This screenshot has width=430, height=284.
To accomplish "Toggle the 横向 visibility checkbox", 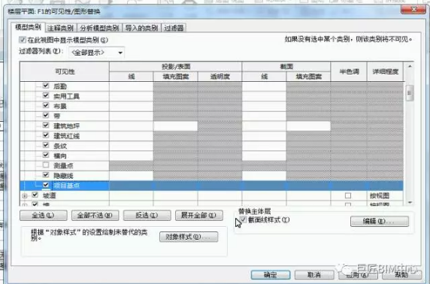I will (46, 156).
